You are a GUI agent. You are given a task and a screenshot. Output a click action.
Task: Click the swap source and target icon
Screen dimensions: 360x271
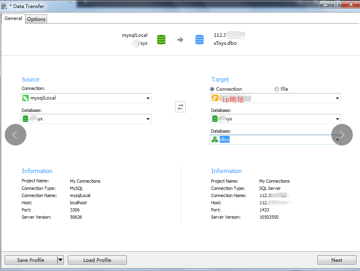coord(180,107)
